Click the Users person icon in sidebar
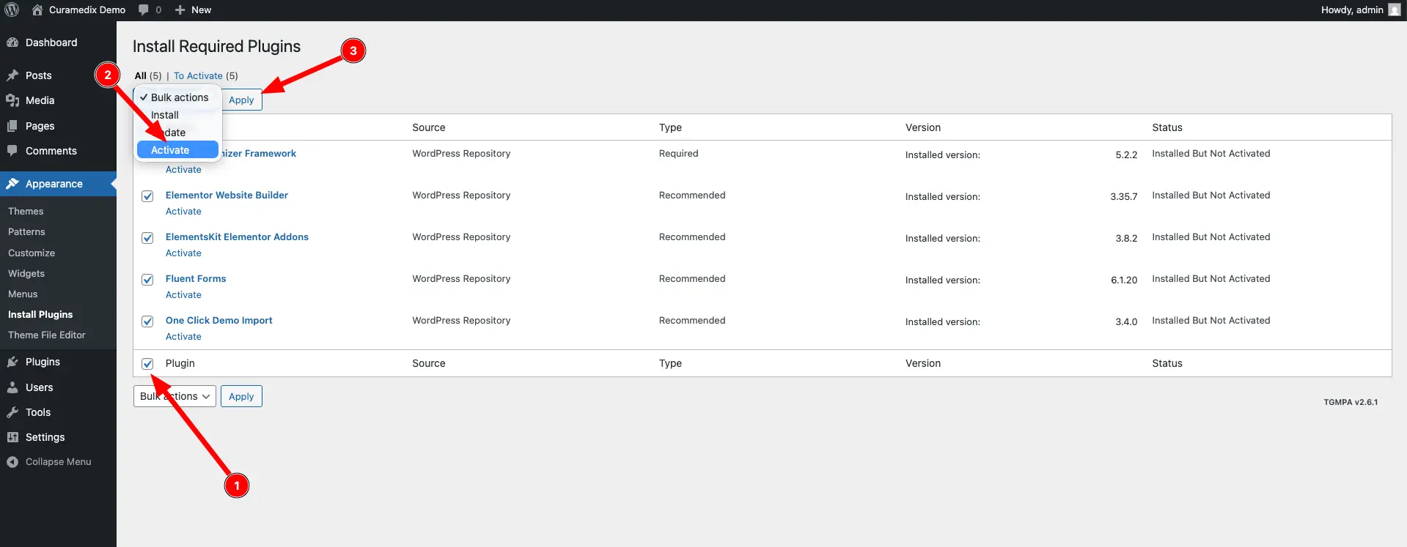This screenshot has width=1407, height=547. pyautogui.click(x=12, y=387)
